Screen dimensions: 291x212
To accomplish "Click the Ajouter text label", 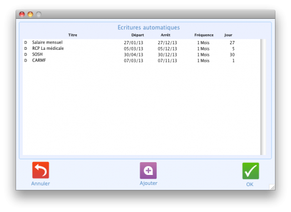I will click(x=149, y=183).
